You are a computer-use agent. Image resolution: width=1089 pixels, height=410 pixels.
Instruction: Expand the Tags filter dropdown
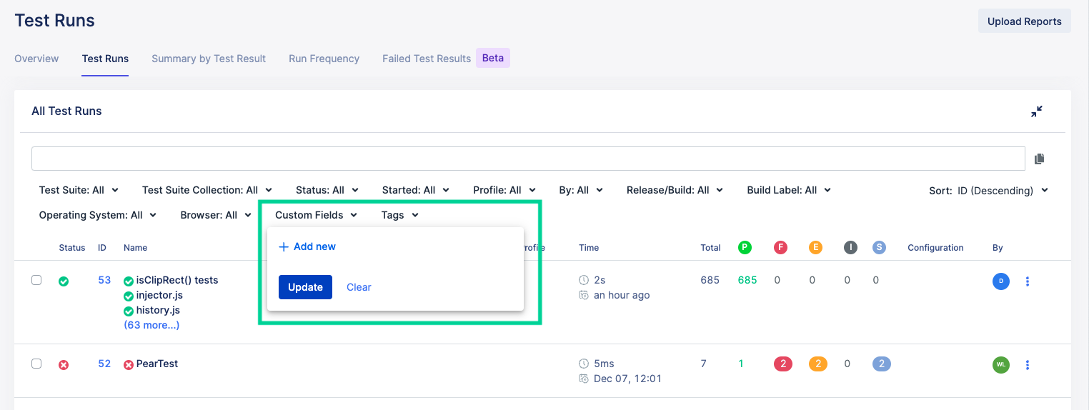point(399,215)
